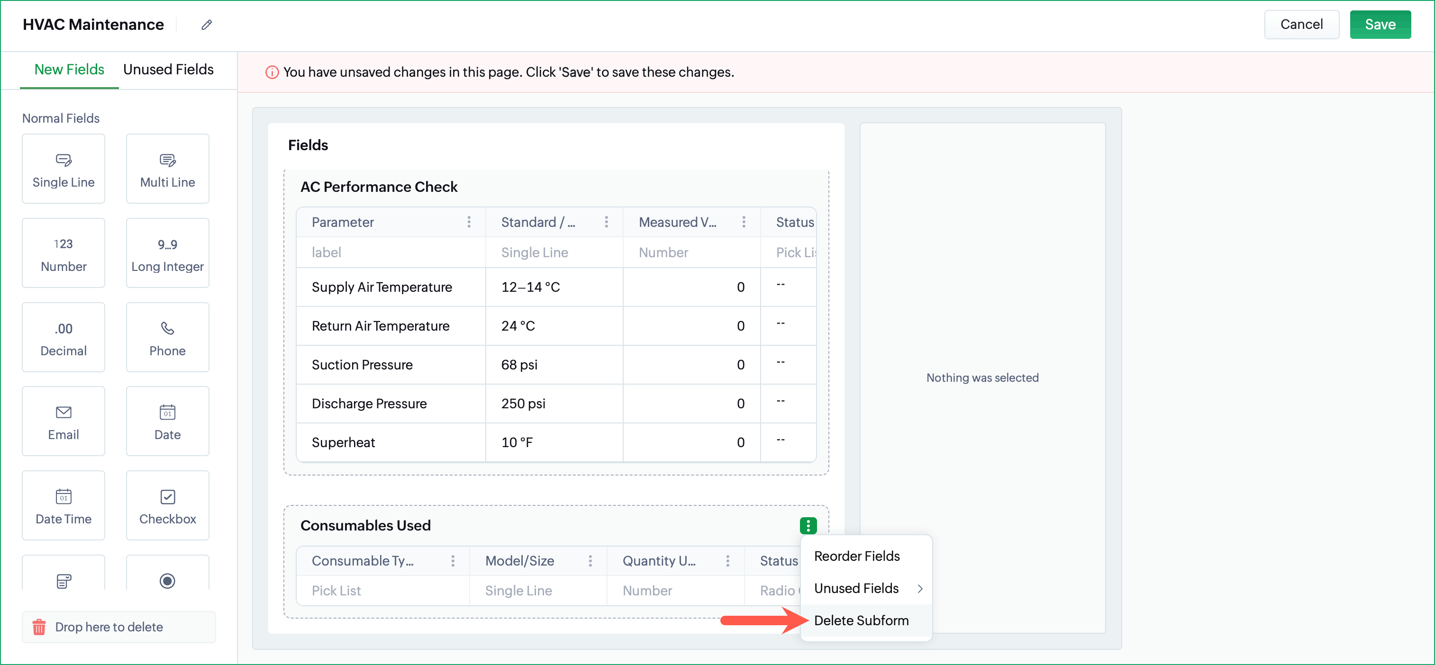Click the Drop here to delete area
Image resolution: width=1435 pixels, height=665 pixels.
(x=118, y=627)
